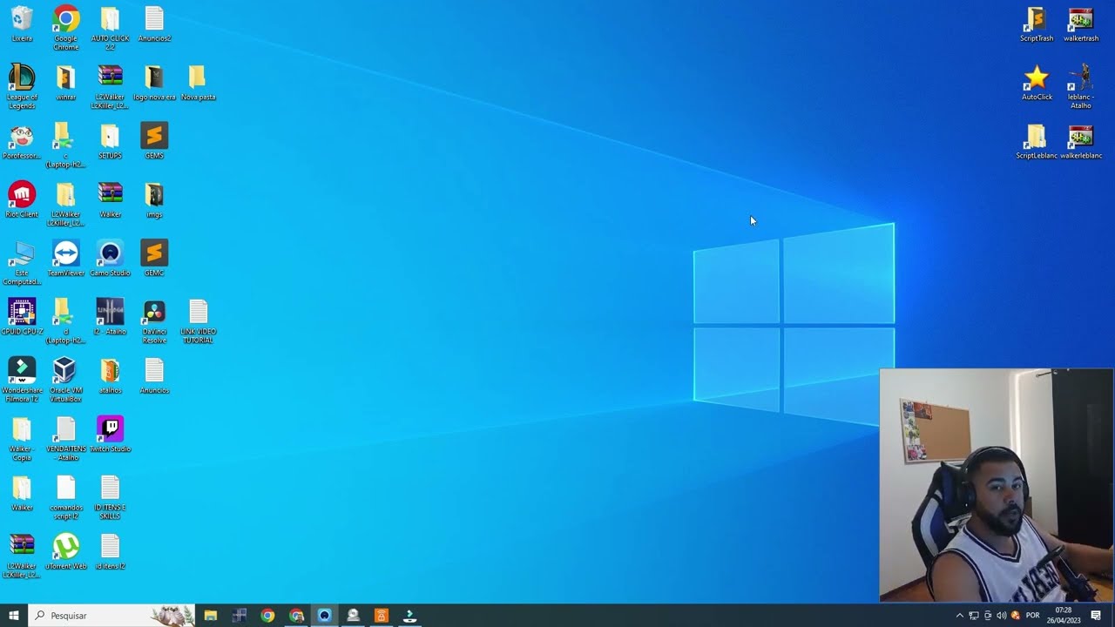This screenshot has height=627, width=1115.
Task: Select the Walker - Copia folder
Action: click(22, 438)
